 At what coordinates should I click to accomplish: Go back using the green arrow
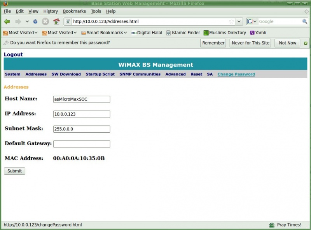click(x=7, y=21)
